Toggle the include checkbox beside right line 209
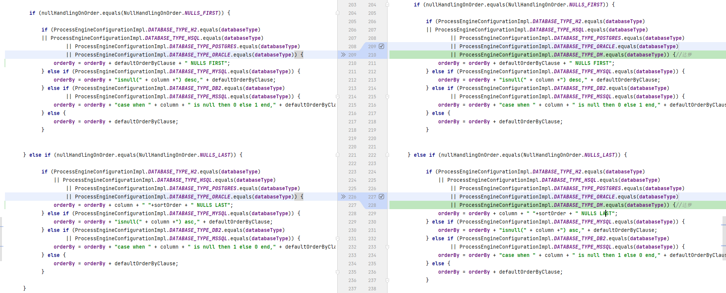This screenshot has width=726, height=293. pos(381,46)
